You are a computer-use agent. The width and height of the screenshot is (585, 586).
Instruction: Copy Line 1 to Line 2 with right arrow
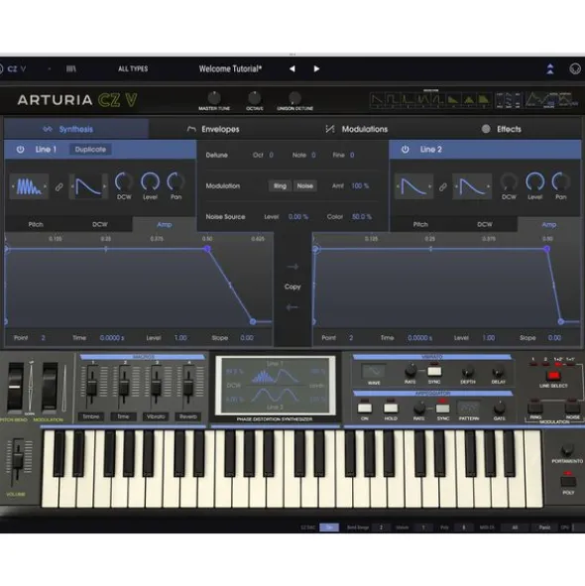click(292, 267)
